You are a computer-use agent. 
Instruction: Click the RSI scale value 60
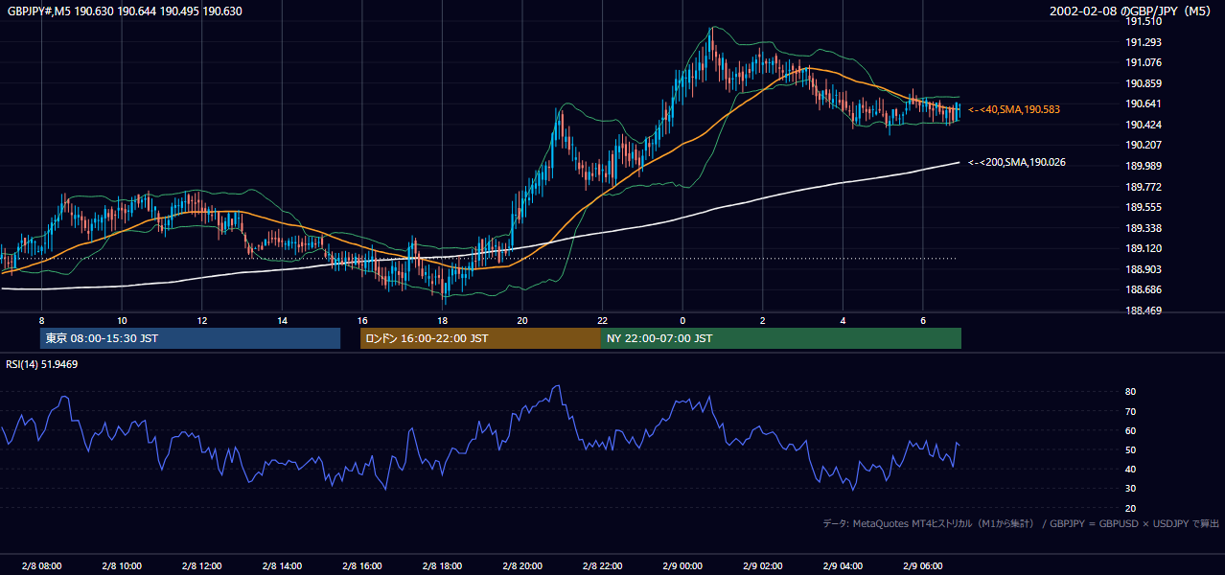pos(1131,430)
